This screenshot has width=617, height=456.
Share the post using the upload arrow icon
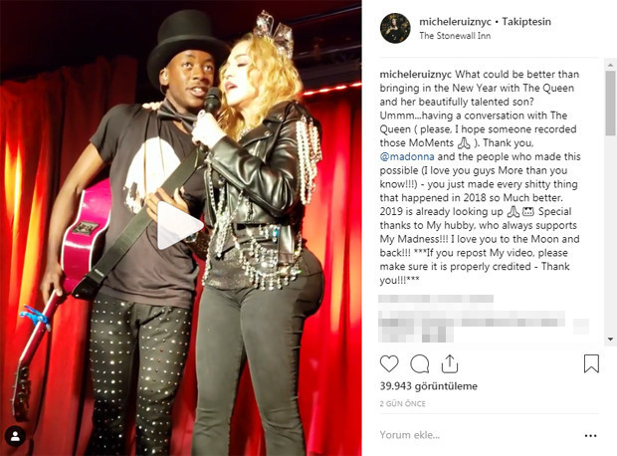point(450,363)
